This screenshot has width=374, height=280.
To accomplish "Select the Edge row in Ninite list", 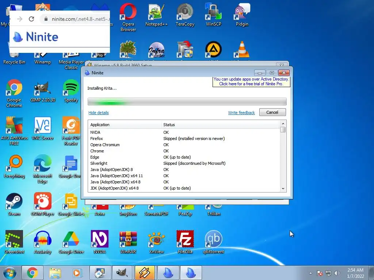I will point(184,157).
